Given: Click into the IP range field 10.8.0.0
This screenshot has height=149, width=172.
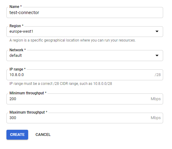Looking at the screenshot, I should point(85,75).
